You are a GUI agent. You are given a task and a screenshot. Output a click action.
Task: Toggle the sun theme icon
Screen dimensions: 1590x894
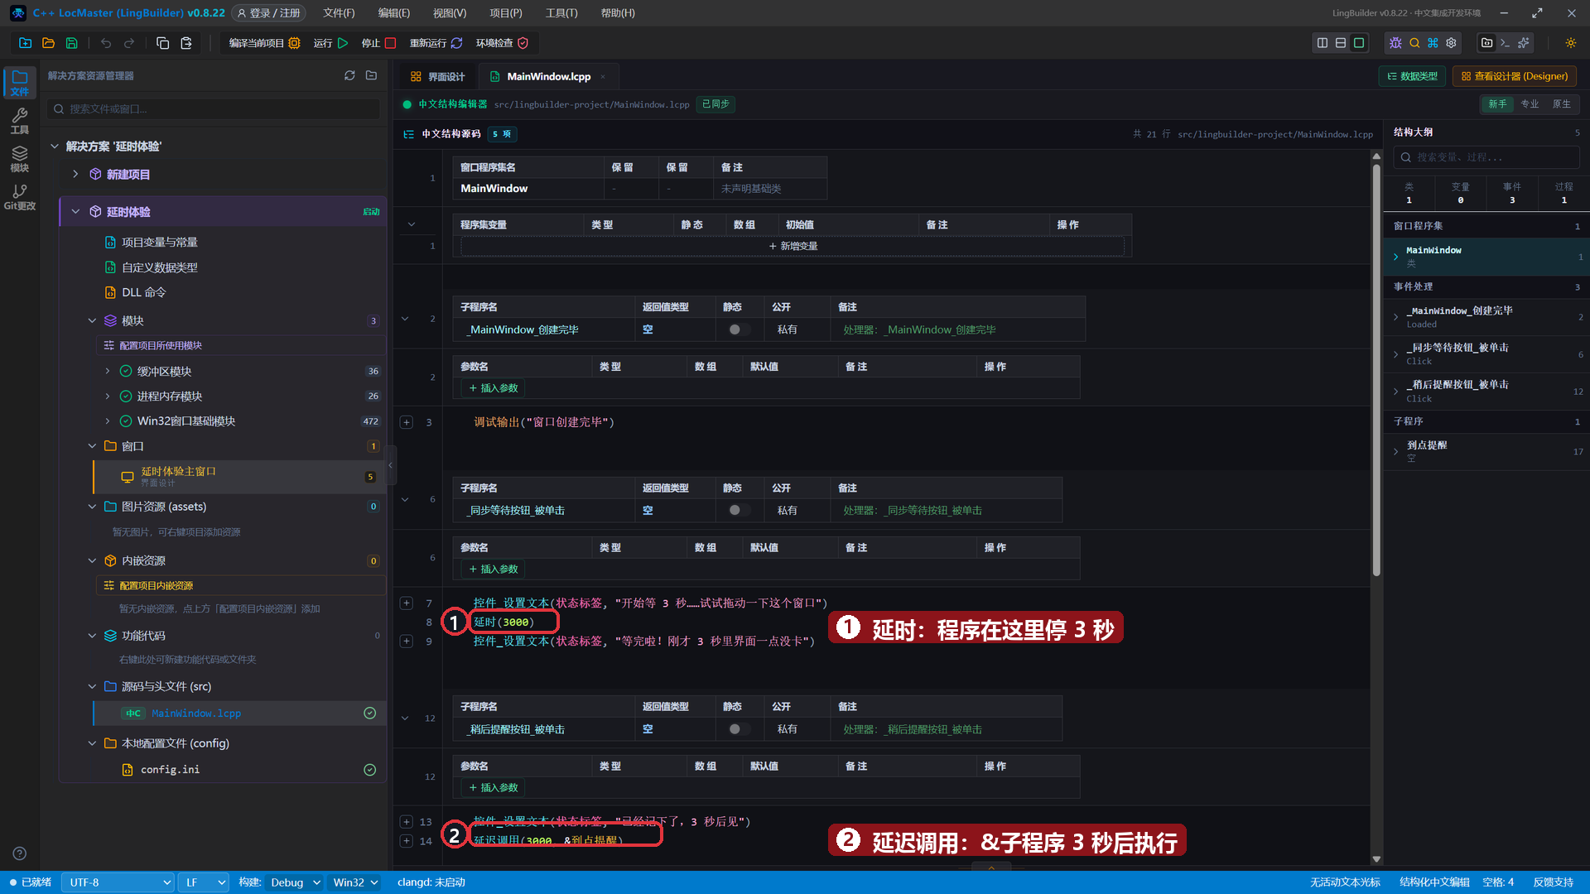coord(1571,43)
